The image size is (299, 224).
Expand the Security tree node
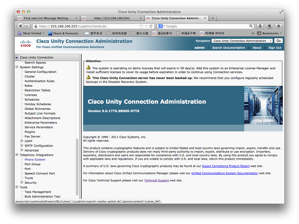coord(22,182)
